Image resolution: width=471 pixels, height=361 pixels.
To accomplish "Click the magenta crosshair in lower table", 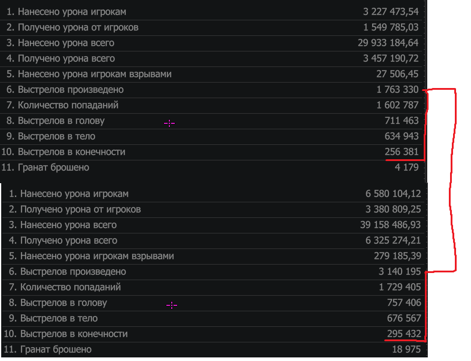I will point(172,305).
